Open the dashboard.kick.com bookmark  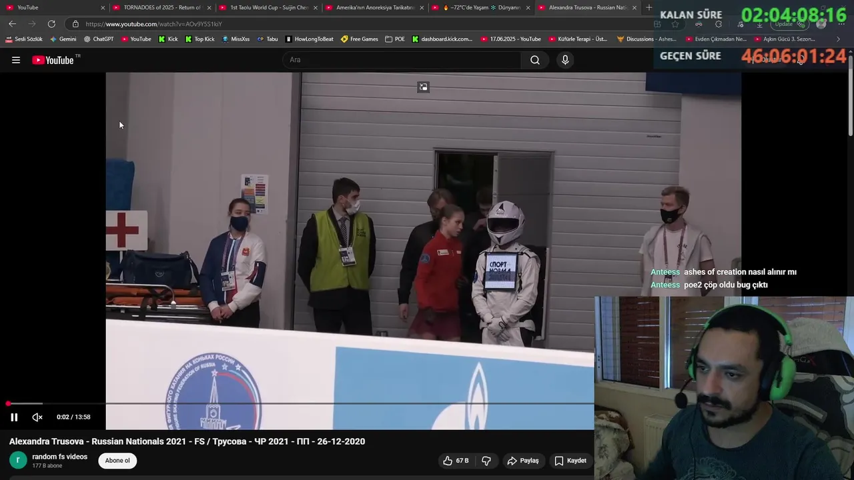point(442,39)
